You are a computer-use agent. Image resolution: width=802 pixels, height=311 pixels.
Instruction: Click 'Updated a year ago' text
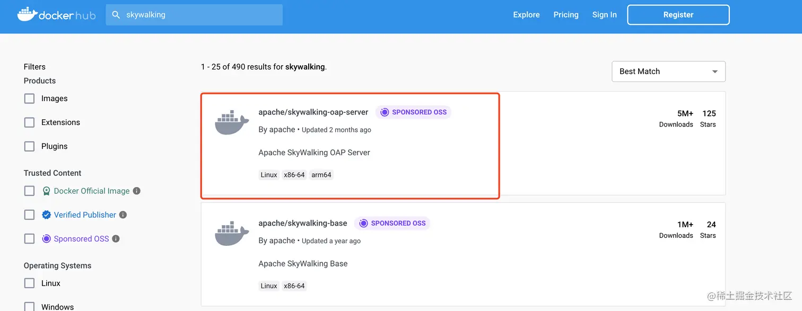pos(331,241)
